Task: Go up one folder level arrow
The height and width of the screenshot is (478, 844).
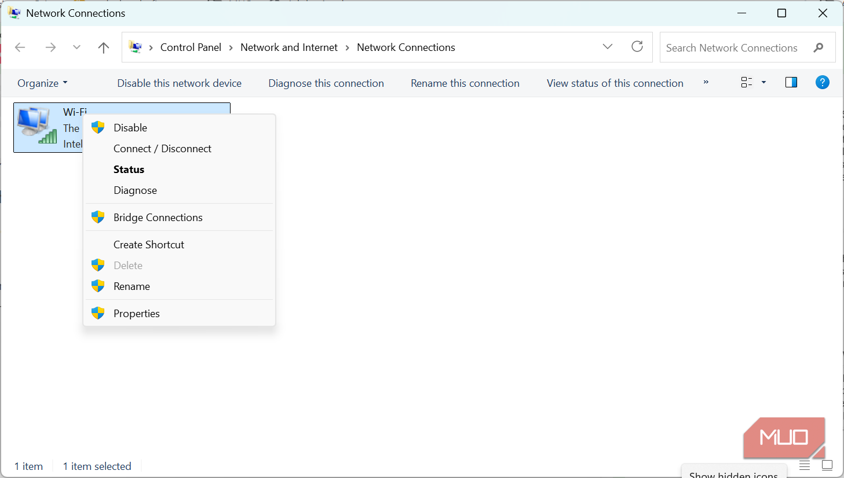Action: point(104,47)
